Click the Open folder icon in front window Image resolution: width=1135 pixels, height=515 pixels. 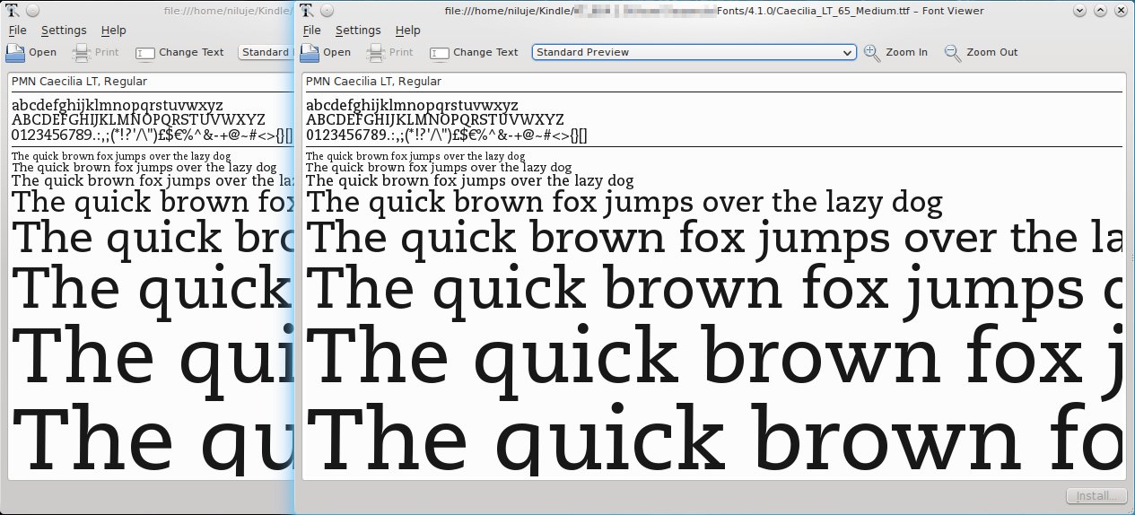[x=310, y=52]
